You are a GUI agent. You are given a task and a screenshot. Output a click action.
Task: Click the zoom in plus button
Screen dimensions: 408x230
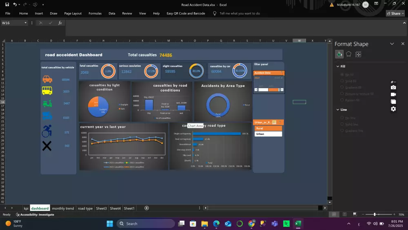[x=394, y=214]
